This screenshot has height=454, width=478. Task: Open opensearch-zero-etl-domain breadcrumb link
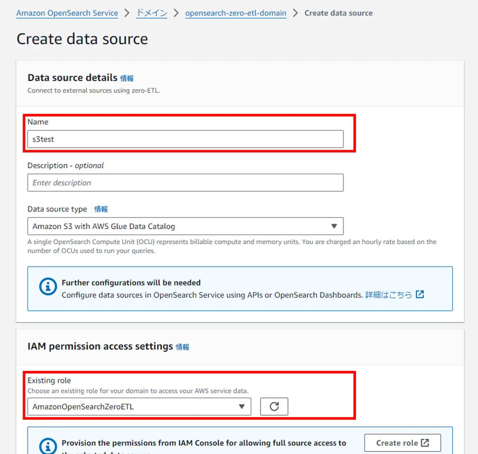(x=235, y=13)
